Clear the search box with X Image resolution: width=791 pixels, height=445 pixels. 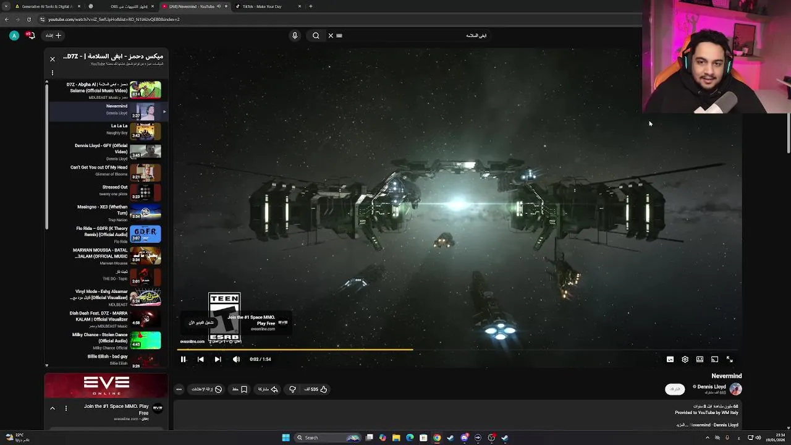click(x=331, y=36)
